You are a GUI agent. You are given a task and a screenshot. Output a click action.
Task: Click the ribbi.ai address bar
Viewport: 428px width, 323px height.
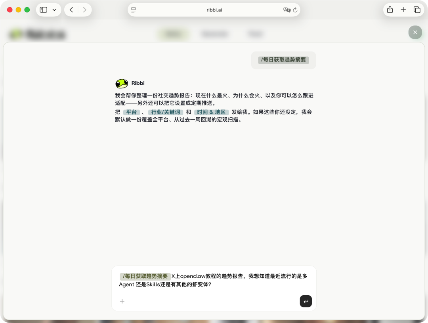pos(214,10)
